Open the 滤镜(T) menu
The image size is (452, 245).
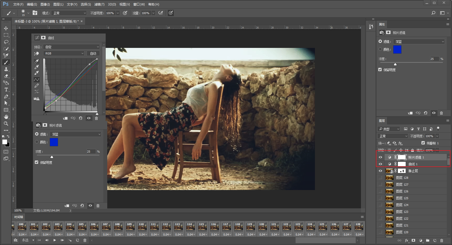(99, 4)
